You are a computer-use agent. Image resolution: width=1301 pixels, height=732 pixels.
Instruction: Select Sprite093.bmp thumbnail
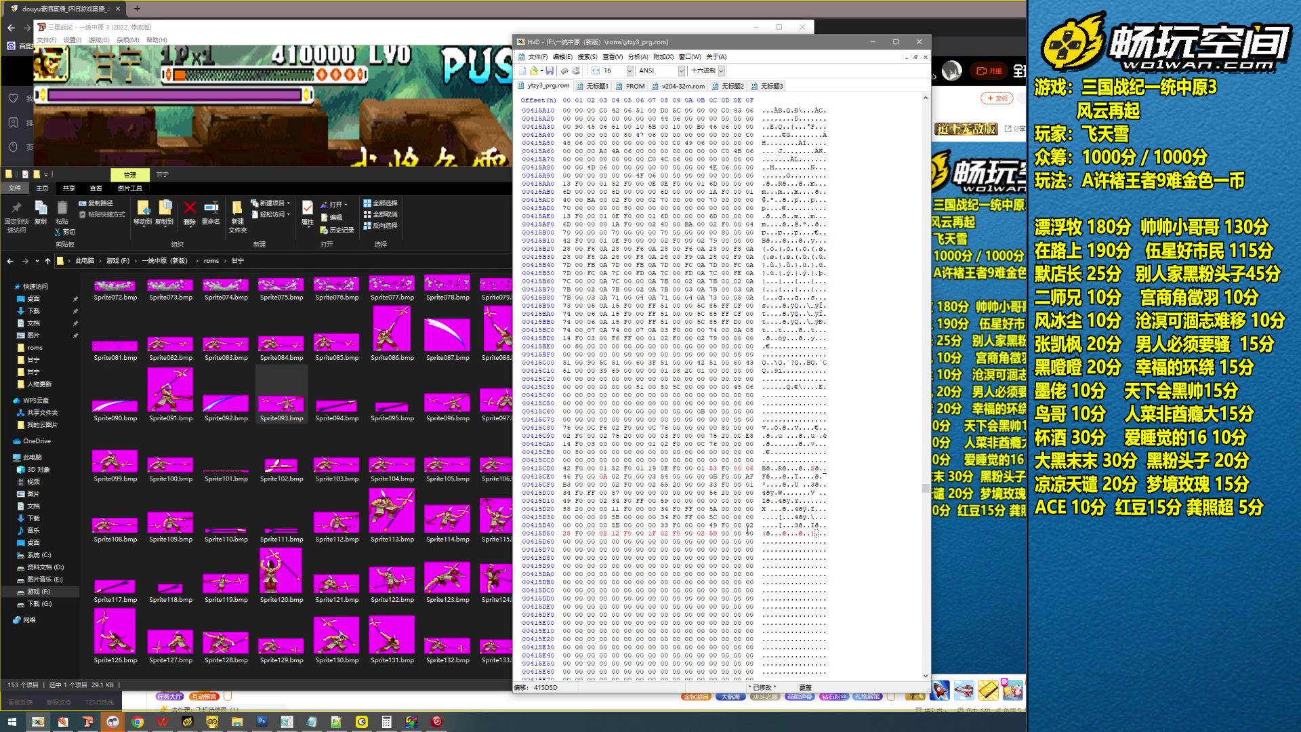coord(281,395)
